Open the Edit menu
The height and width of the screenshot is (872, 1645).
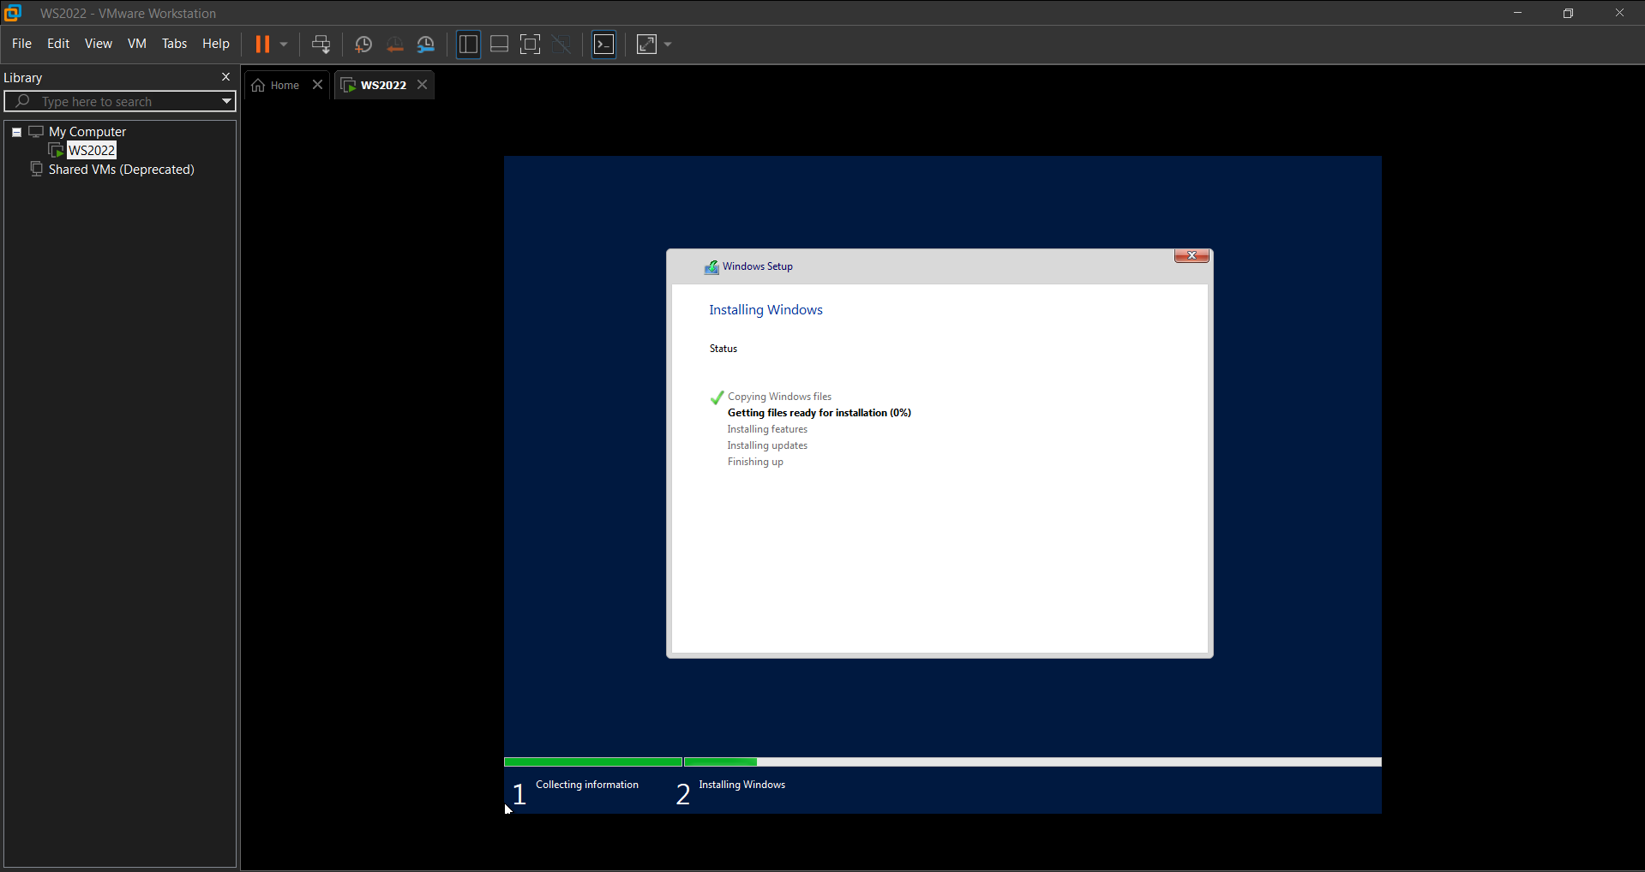(x=58, y=44)
